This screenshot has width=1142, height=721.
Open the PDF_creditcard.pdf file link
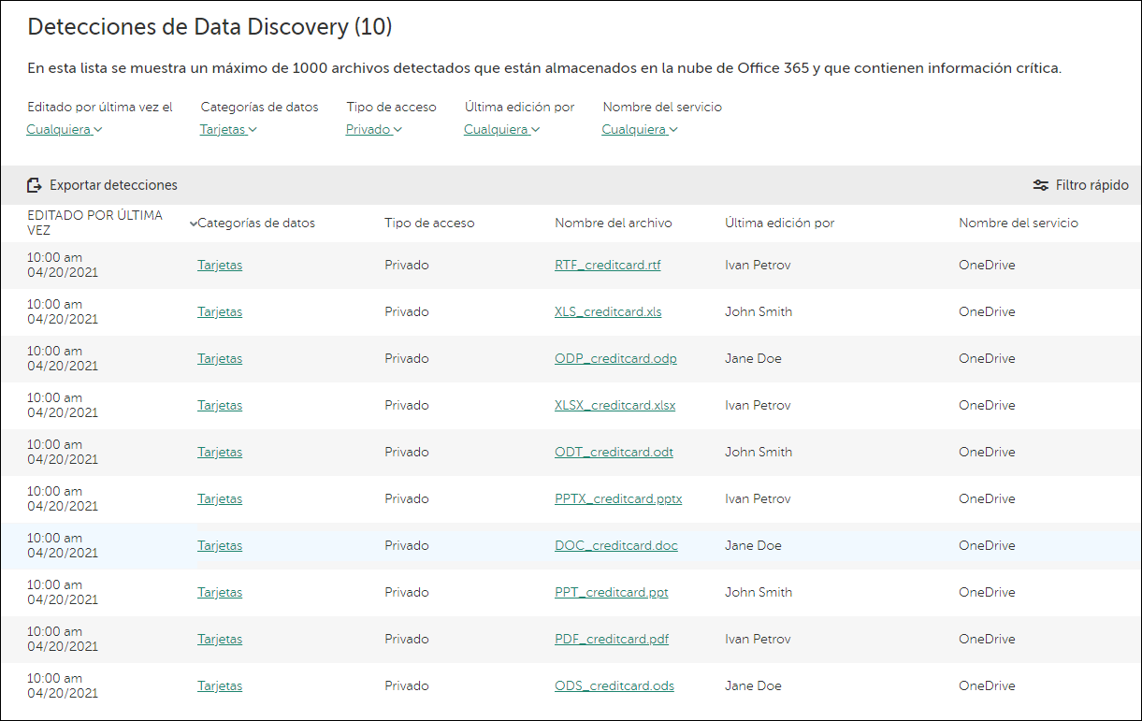(x=611, y=639)
